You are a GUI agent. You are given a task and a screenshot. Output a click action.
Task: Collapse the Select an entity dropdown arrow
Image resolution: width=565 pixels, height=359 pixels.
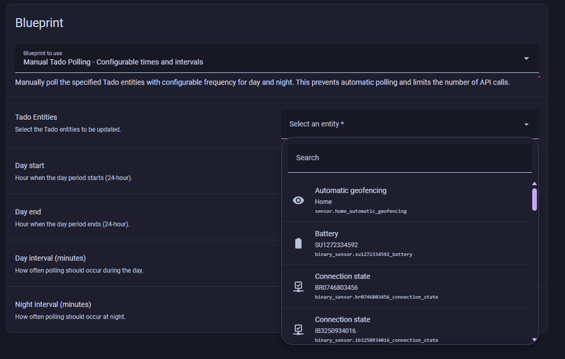pyautogui.click(x=526, y=124)
